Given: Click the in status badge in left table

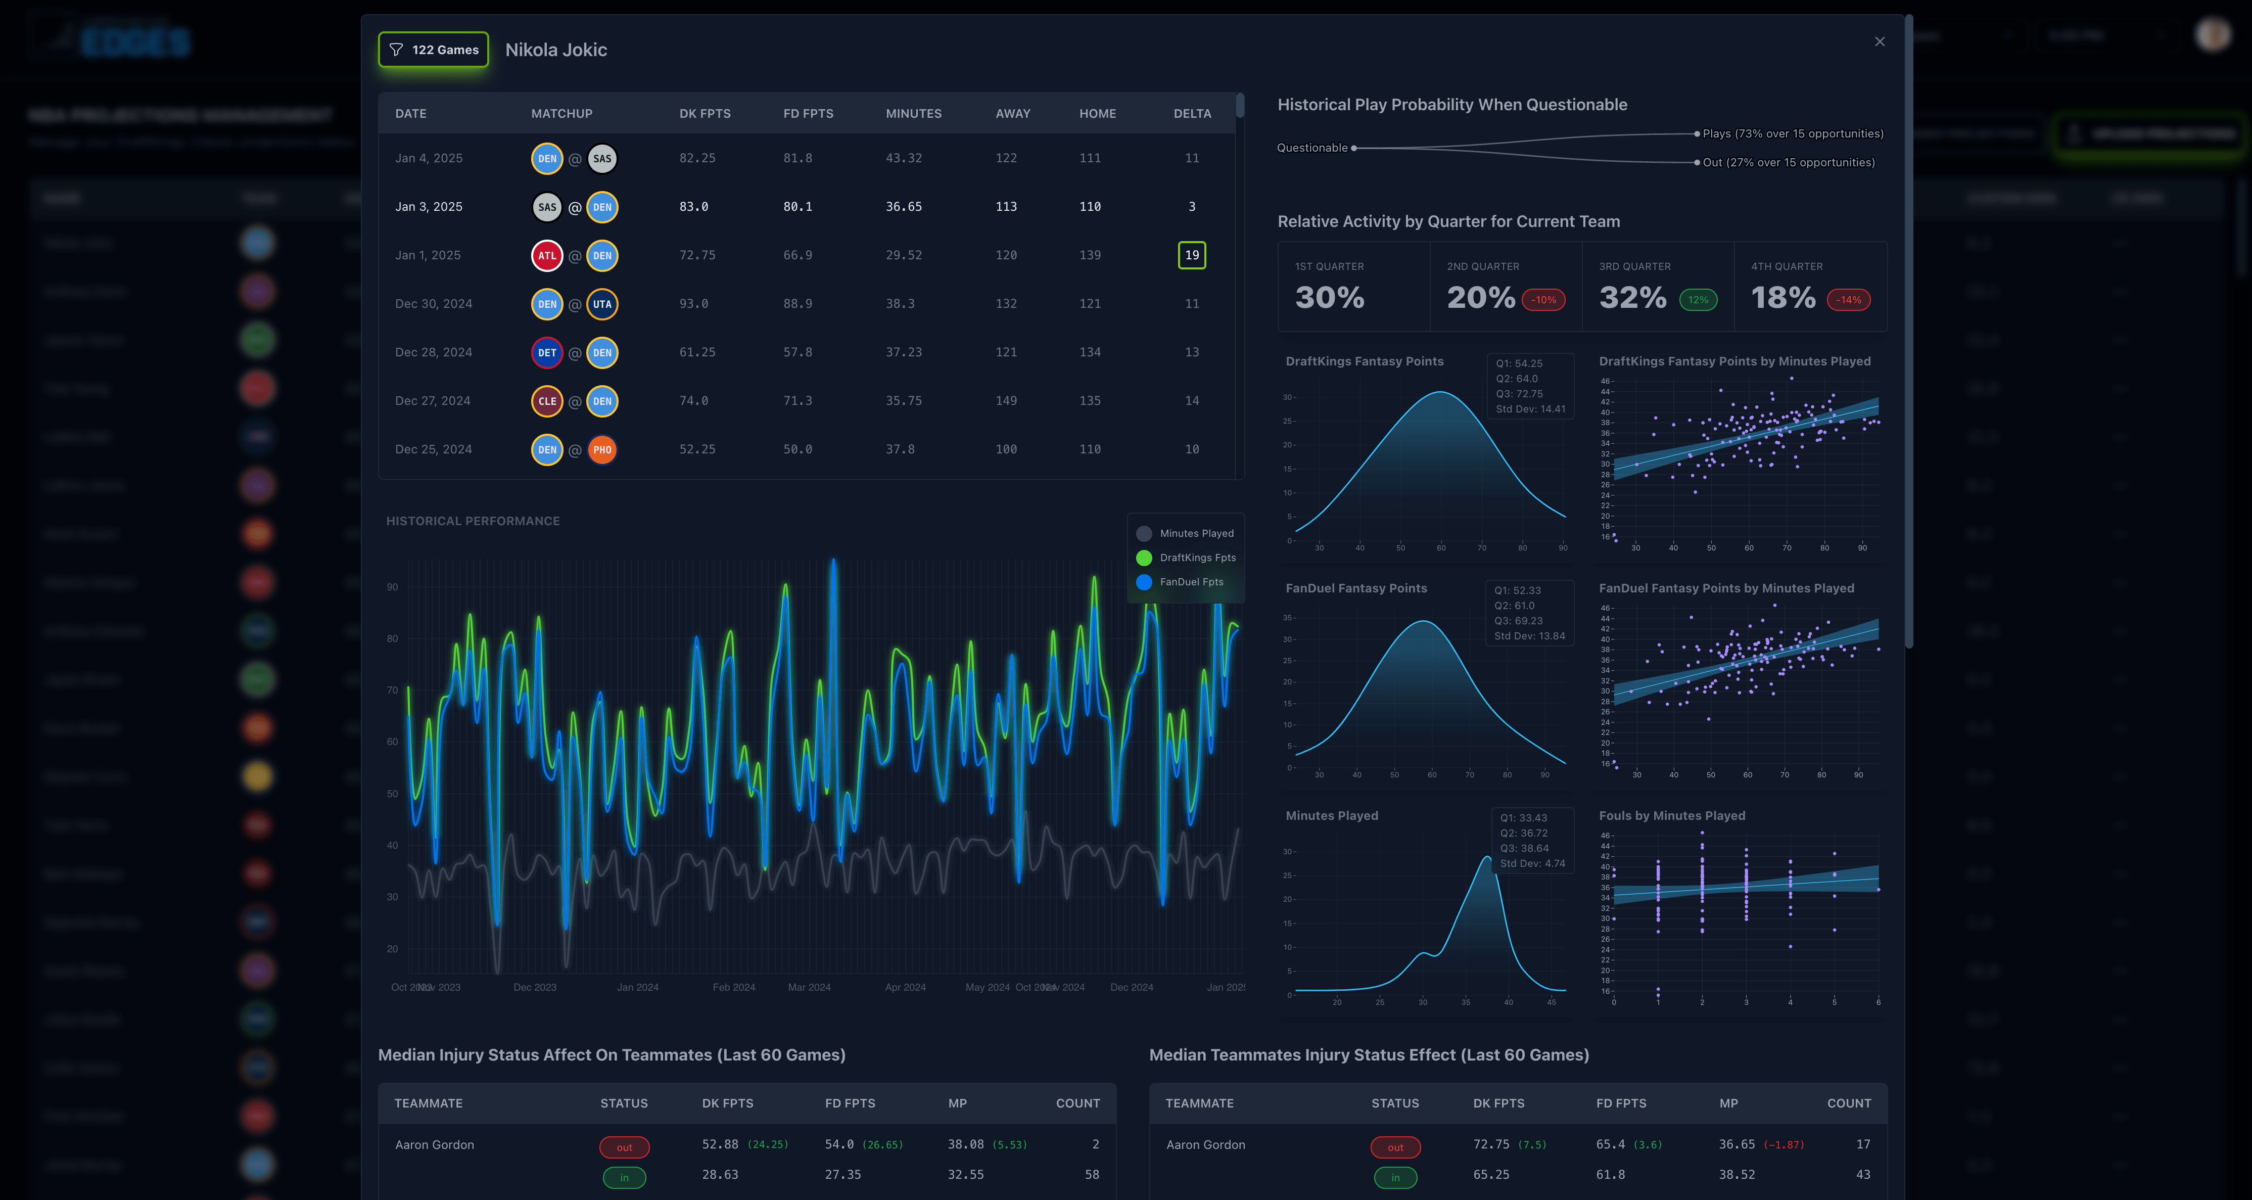Looking at the screenshot, I should point(624,1178).
